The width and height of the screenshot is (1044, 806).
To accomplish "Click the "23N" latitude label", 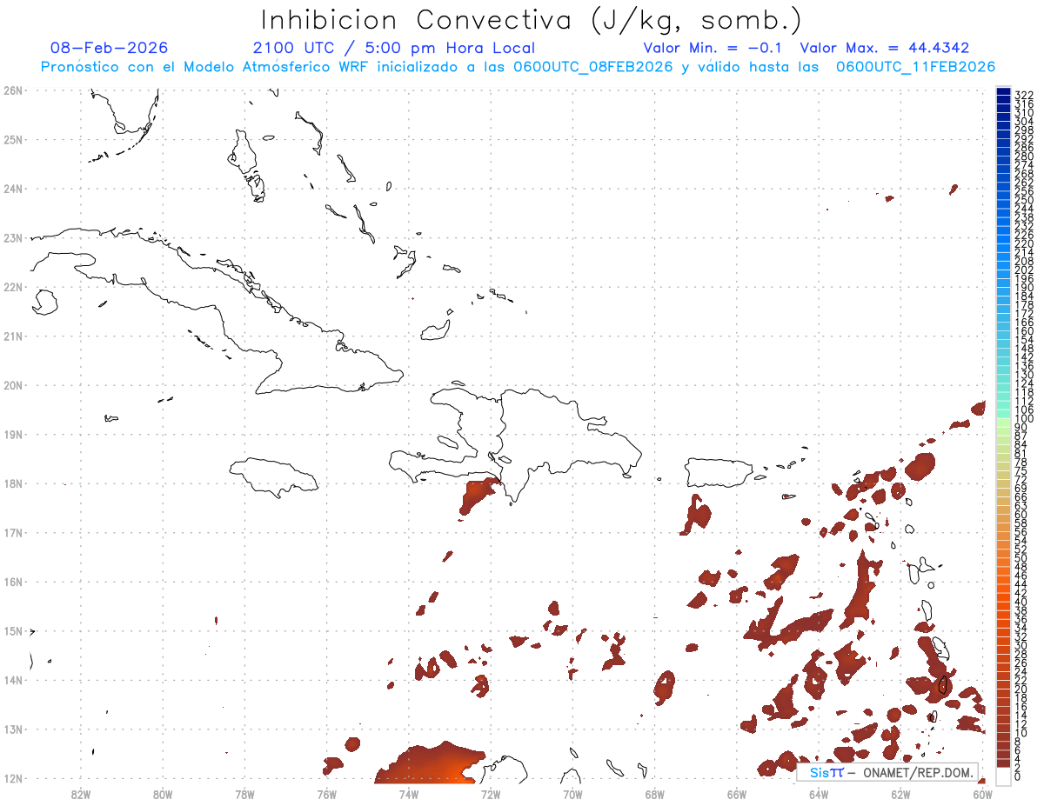I will tap(13, 237).
